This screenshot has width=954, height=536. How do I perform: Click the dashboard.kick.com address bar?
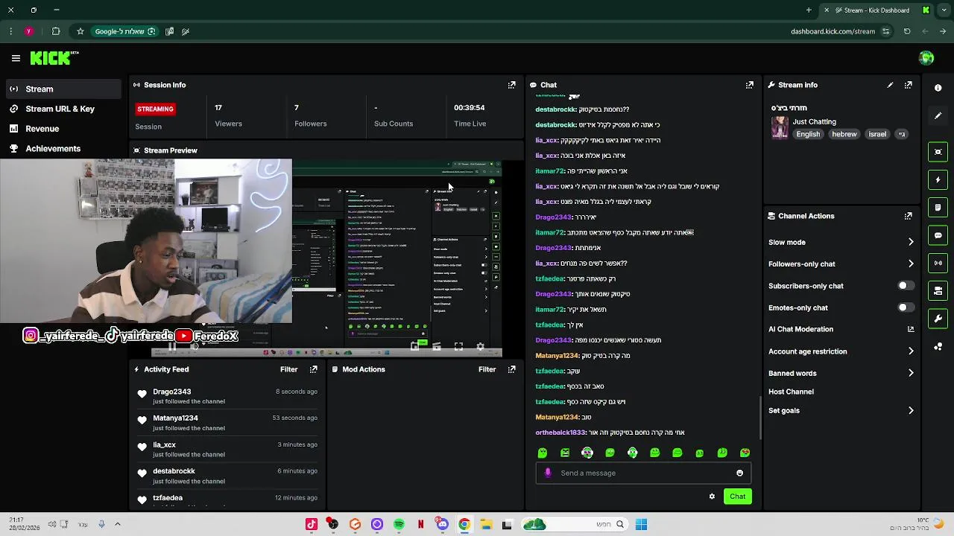pyautogui.click(x=833, y=31)
